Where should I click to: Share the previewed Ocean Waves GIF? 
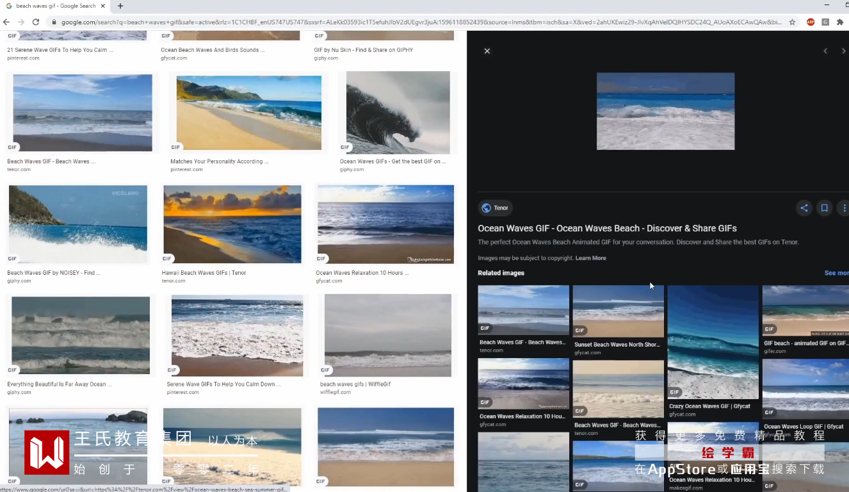[804, 208]
